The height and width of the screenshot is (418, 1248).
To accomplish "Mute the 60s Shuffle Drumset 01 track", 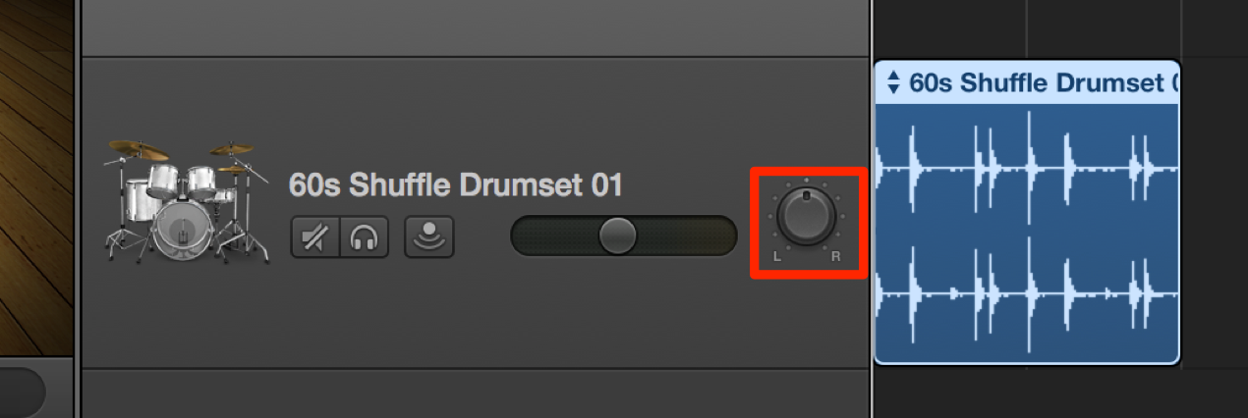I will coord(314,237).
